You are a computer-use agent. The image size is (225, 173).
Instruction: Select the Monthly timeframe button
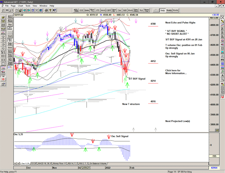pyautogui.click(x=176, y=11)
